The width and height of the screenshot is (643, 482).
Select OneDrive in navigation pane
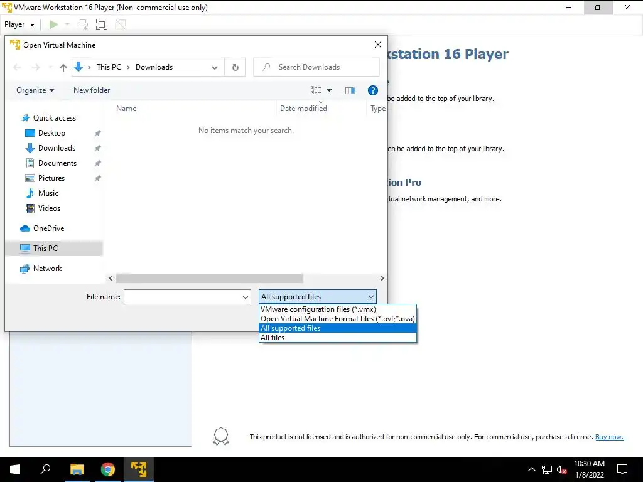(48, 228)
